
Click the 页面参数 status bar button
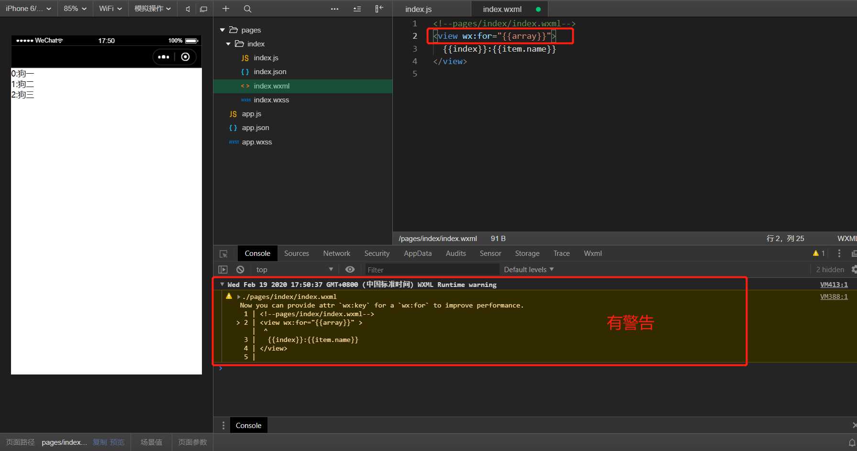[192, 442]
